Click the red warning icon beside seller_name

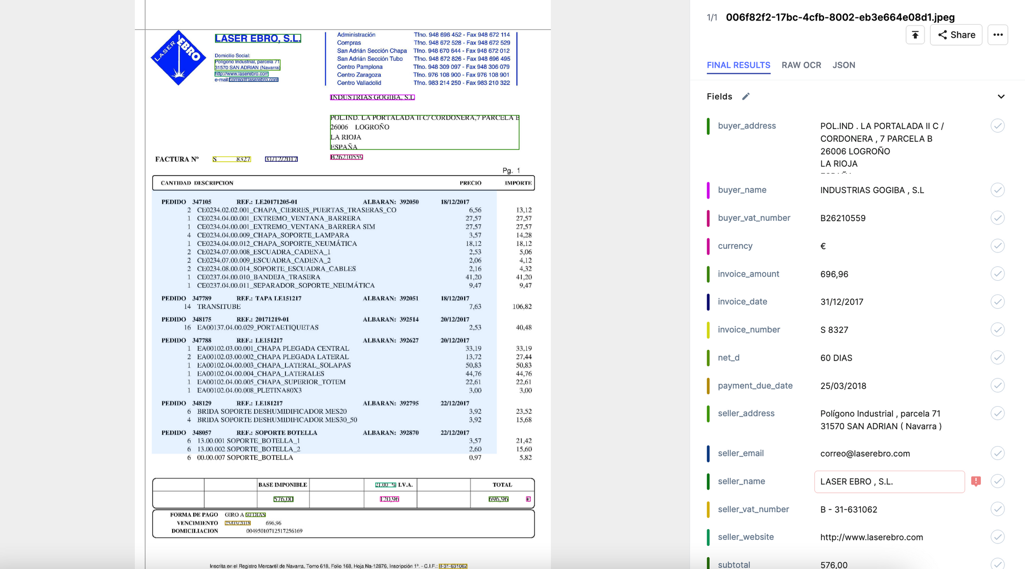(976, 481)
